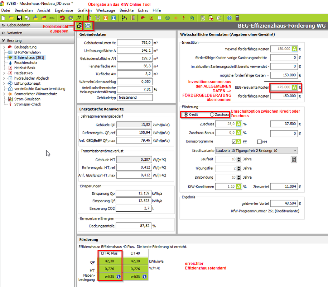This screenshot has width=328, height=287.
Task: Click the KfW XML export icon
Action: [x=87, y=26]
